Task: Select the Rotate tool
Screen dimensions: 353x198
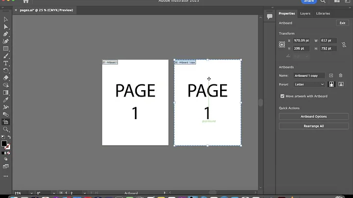Action: pos(5,71)
